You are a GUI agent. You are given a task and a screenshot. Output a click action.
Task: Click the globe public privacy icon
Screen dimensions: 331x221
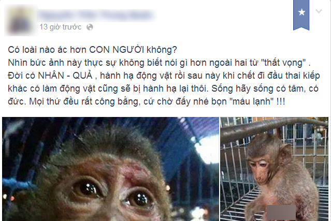[90, 27]
